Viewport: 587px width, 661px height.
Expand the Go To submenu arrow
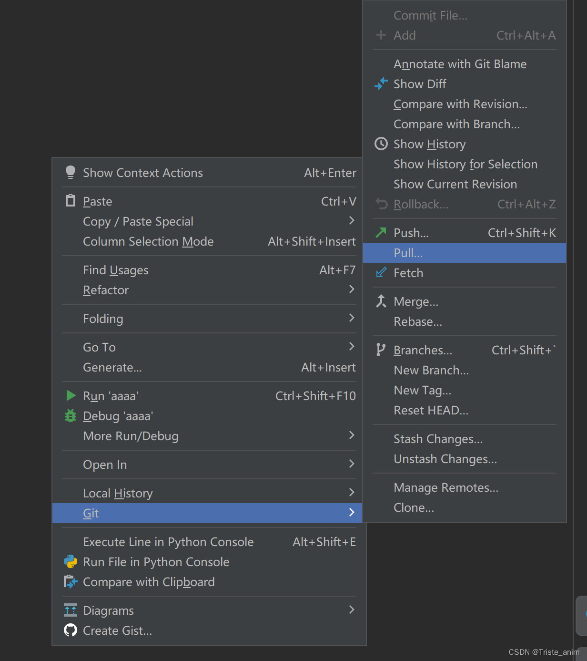tap(352, 346)
